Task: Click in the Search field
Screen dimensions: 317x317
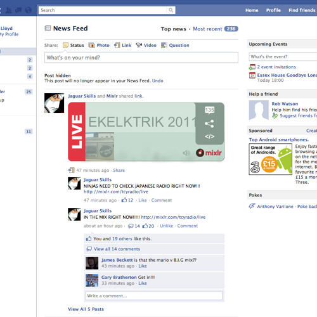Action: click(103, 10)
